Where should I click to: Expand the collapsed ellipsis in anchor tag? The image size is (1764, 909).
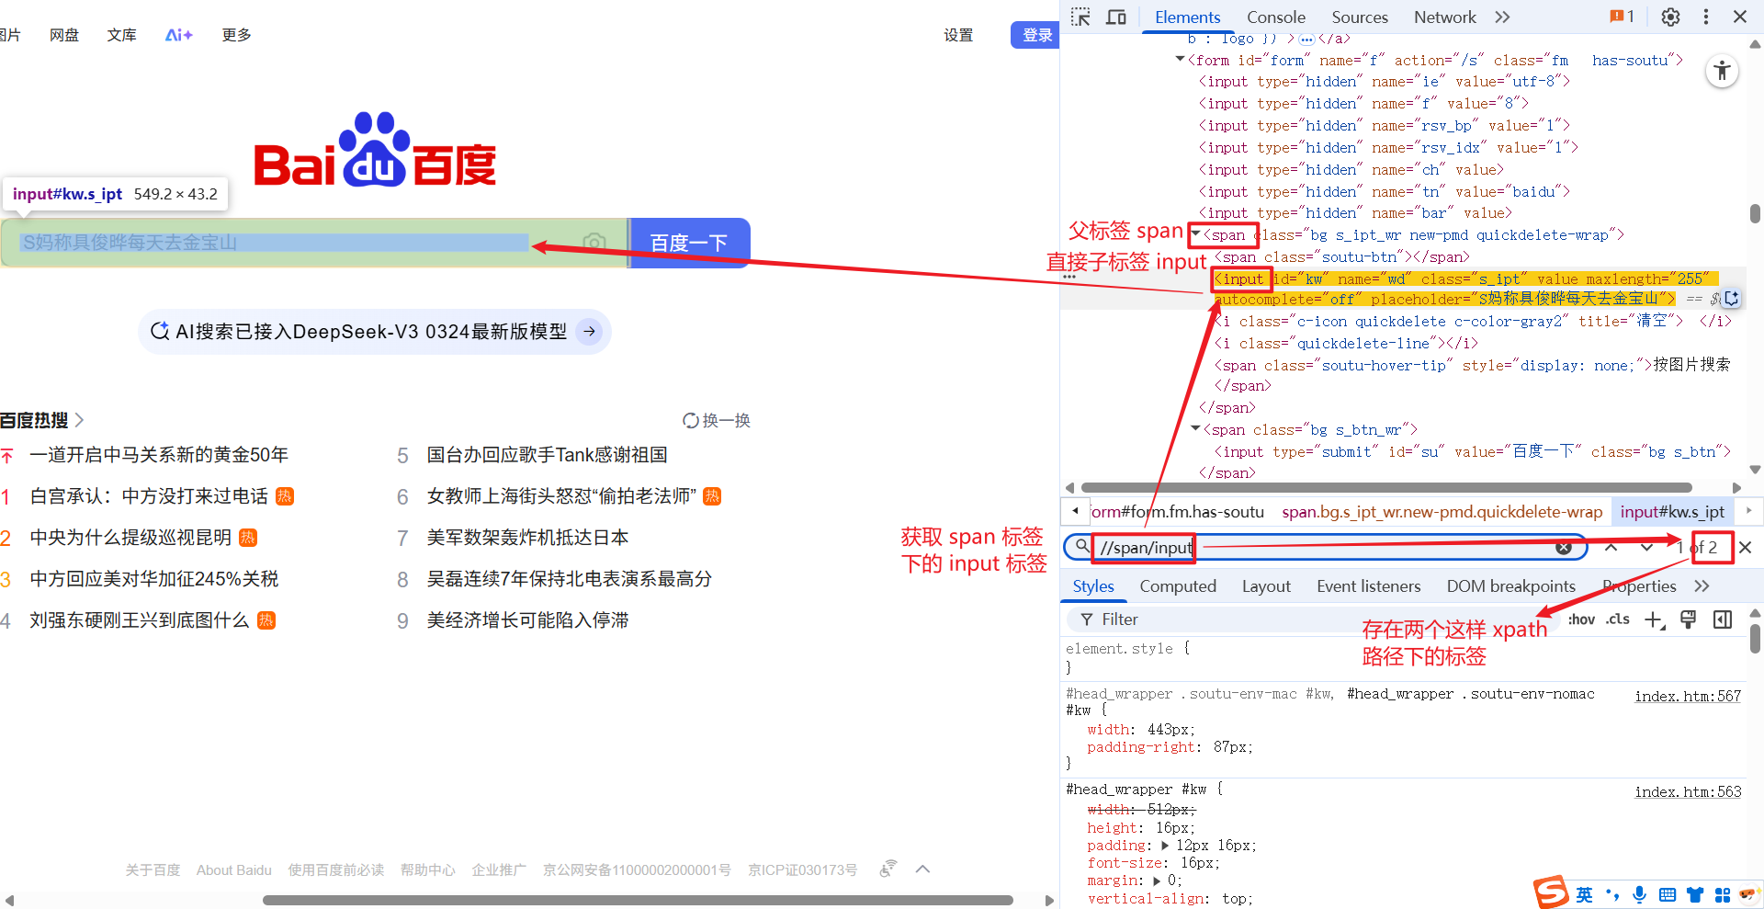[1306, 39]
